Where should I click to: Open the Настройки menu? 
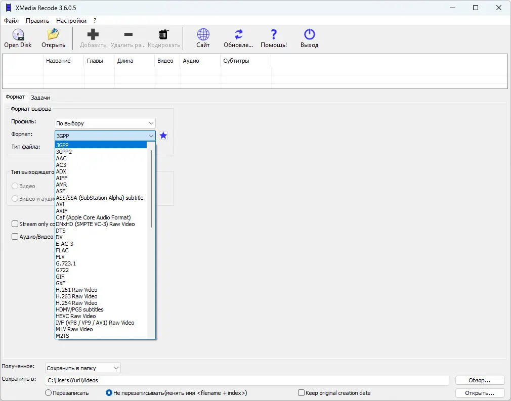pos(71,21)
